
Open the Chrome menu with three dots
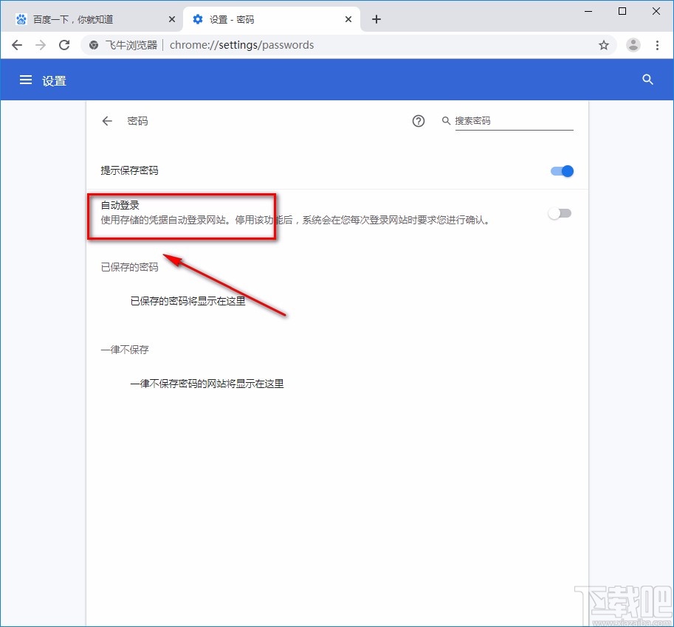coord(658,45)
